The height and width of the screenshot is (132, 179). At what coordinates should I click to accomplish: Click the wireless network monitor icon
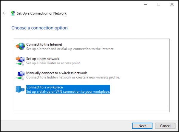(x=20, y=75)
